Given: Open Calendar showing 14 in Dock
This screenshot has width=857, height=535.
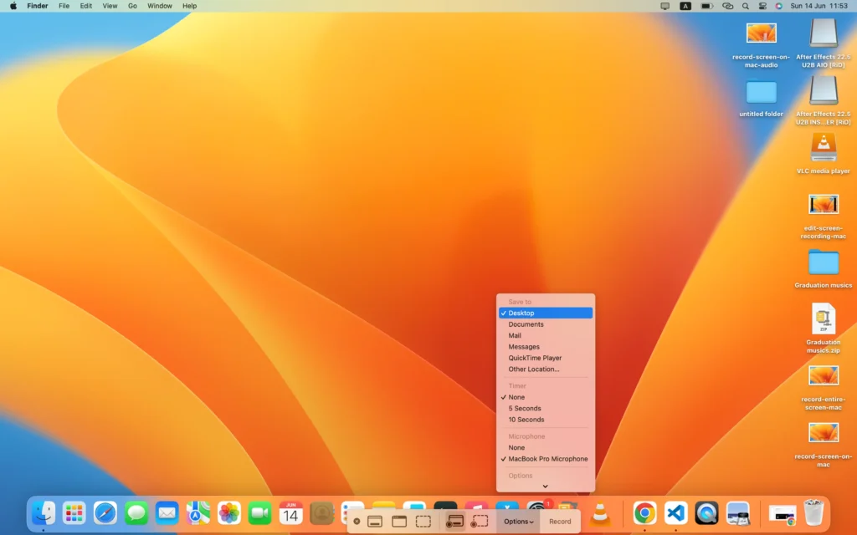Looking at the screenshot, I should coord(290,513).
